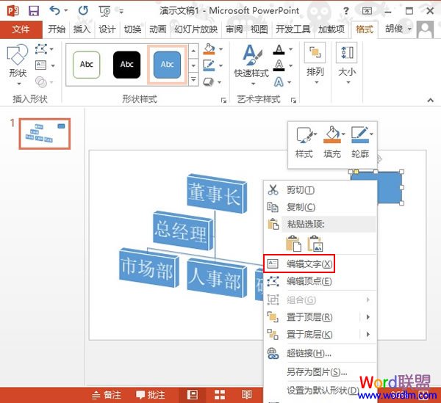Click the Shape Outline pen icon in ribbon

(209, 65)
